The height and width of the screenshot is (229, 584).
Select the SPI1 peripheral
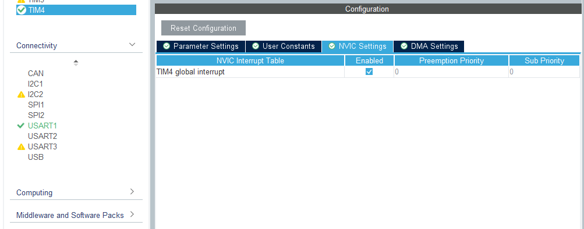click(x=36, y=105)
